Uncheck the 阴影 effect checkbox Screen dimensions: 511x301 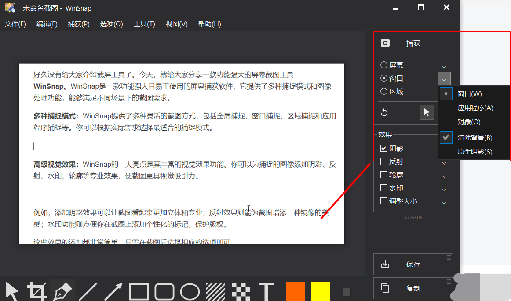[384, 148]
